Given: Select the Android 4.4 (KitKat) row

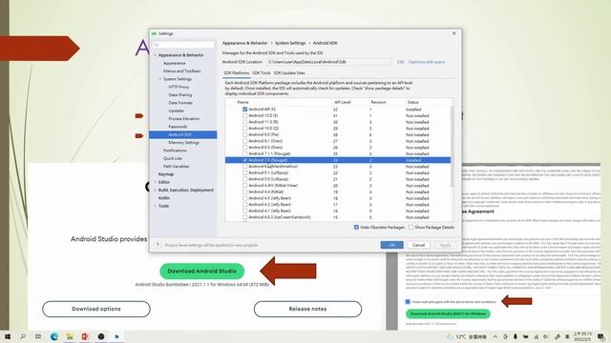Looking at the screenshot, I should [x=338, y=192].
